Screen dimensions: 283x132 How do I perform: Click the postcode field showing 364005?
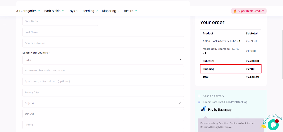103,114
